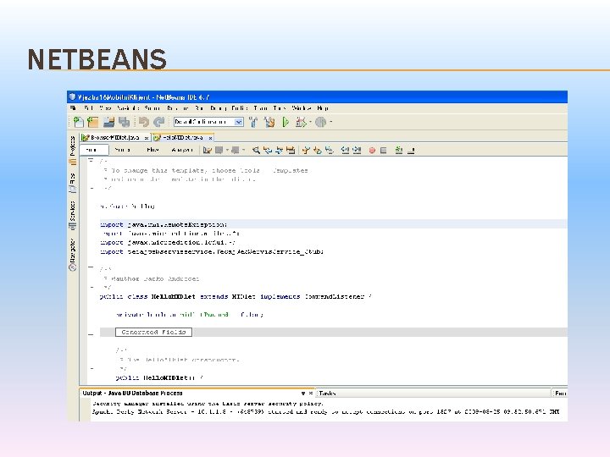Open the Services side panel
This screenshot has height=457, width=610.
coord(73,215)
